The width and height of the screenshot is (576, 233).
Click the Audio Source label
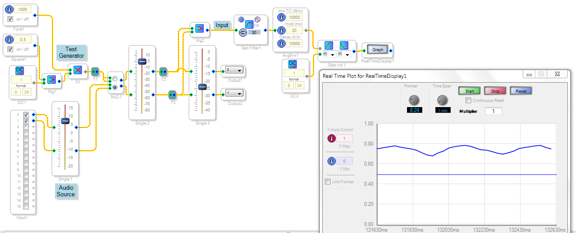(66, 191)
